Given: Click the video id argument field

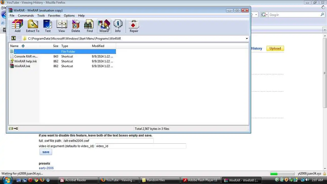Looking at the screenshot, I should click(141, 146).
